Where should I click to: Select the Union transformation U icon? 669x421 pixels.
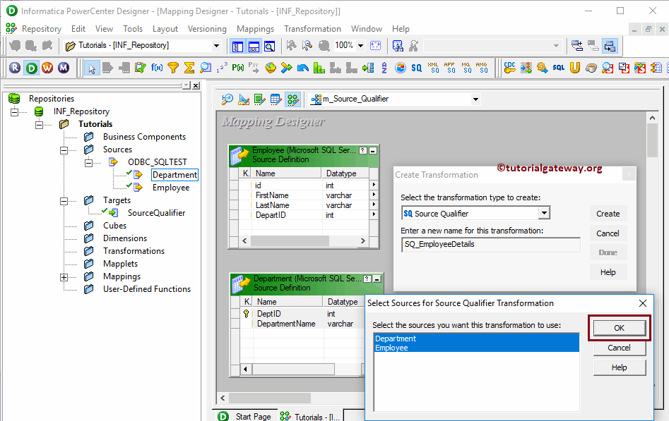[575, 68]
